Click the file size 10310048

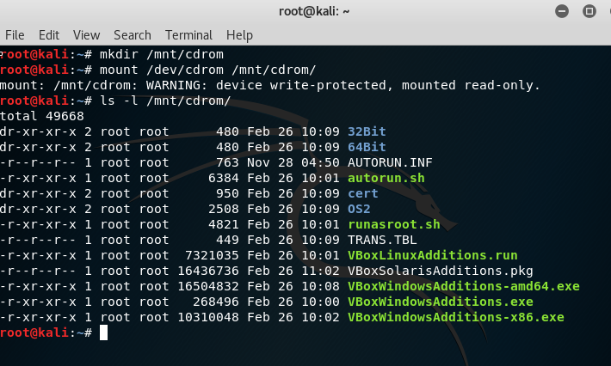208,317
